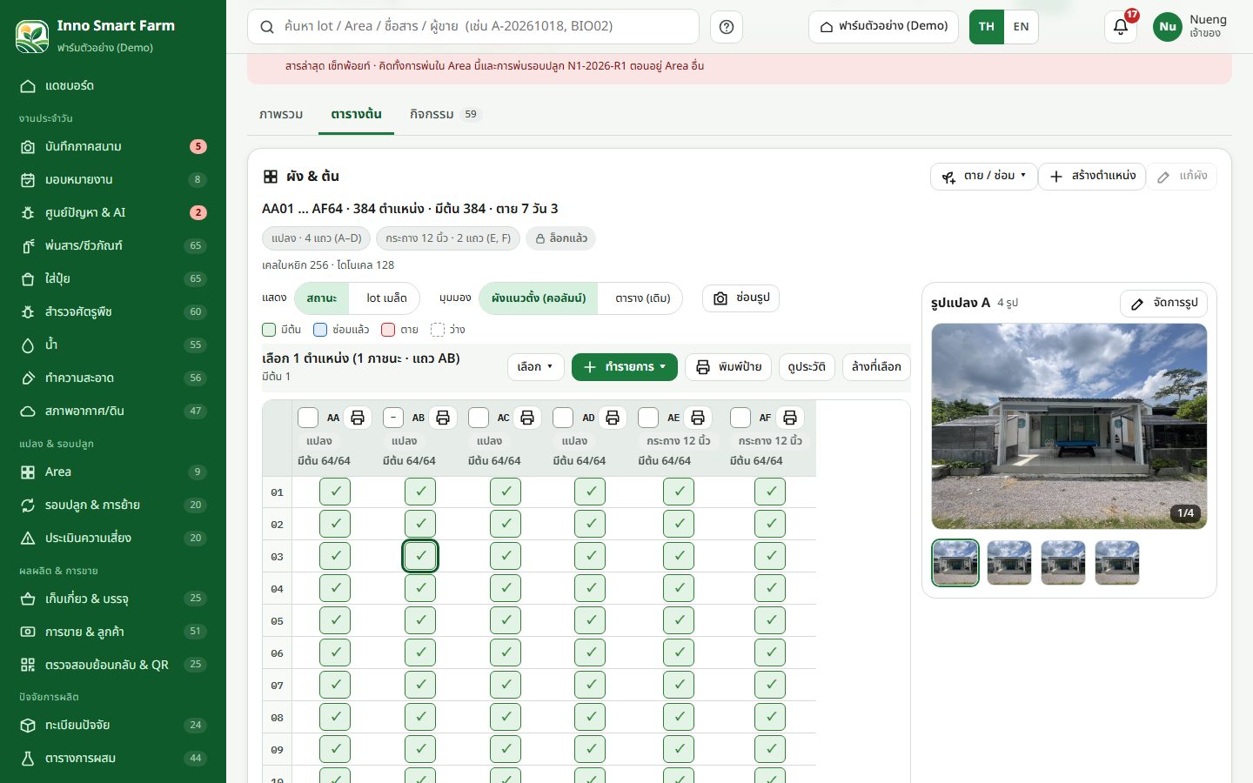Open farm selector ฟาร์มตัวอย่าง (Demo)

[x=883, y=27]
